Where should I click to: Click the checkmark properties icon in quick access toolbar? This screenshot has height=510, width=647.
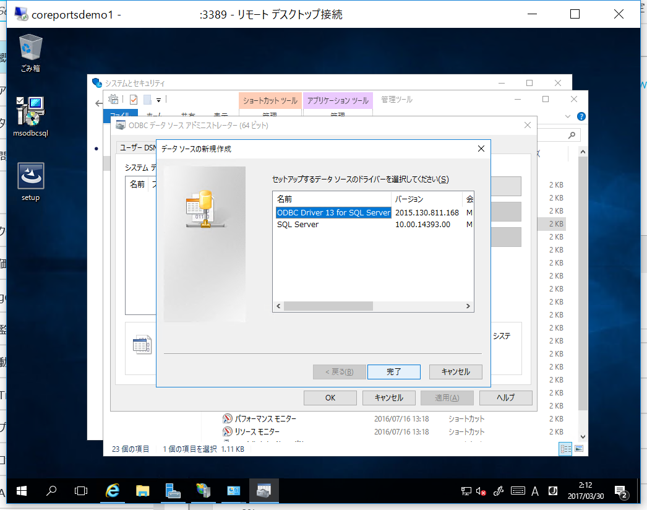(x=134, y=100)
